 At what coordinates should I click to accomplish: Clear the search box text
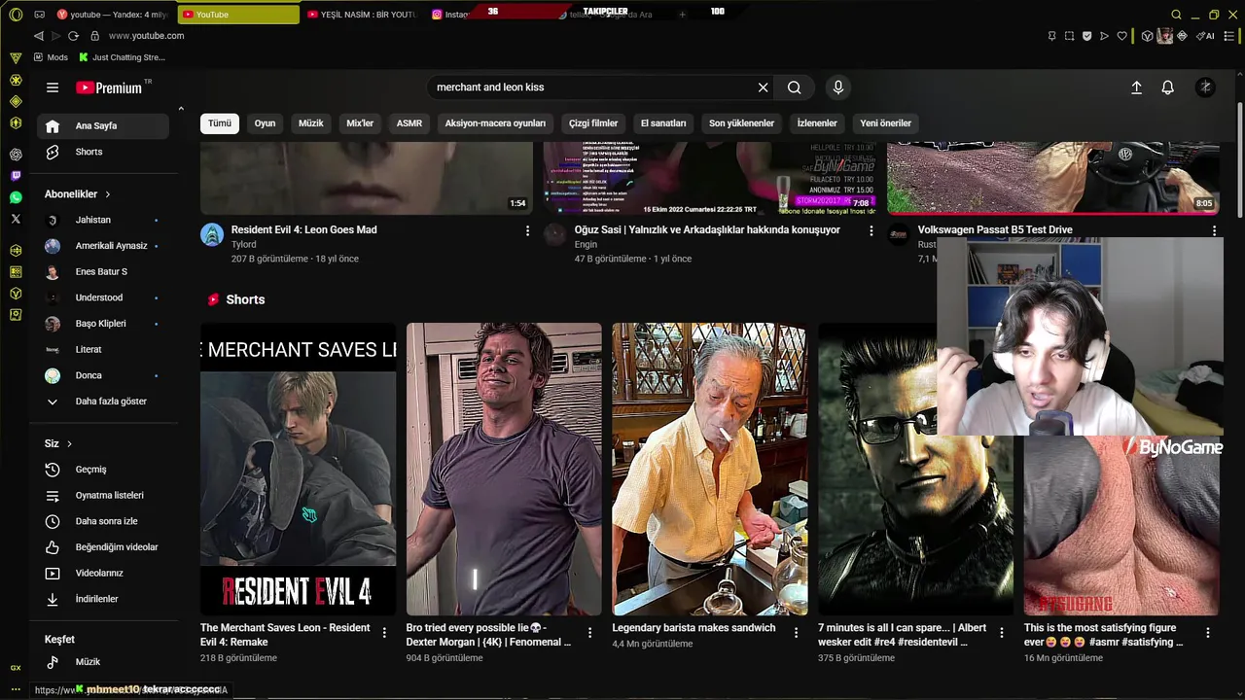763,87
